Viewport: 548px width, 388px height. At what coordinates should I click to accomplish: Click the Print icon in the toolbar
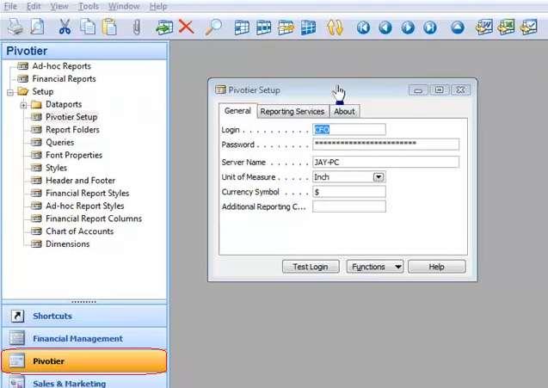point(15,27)
